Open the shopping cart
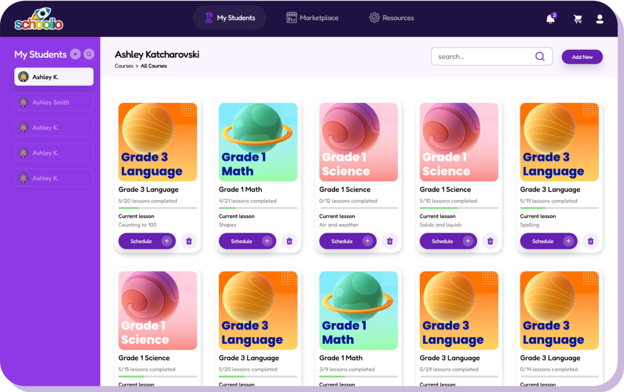 578,19
